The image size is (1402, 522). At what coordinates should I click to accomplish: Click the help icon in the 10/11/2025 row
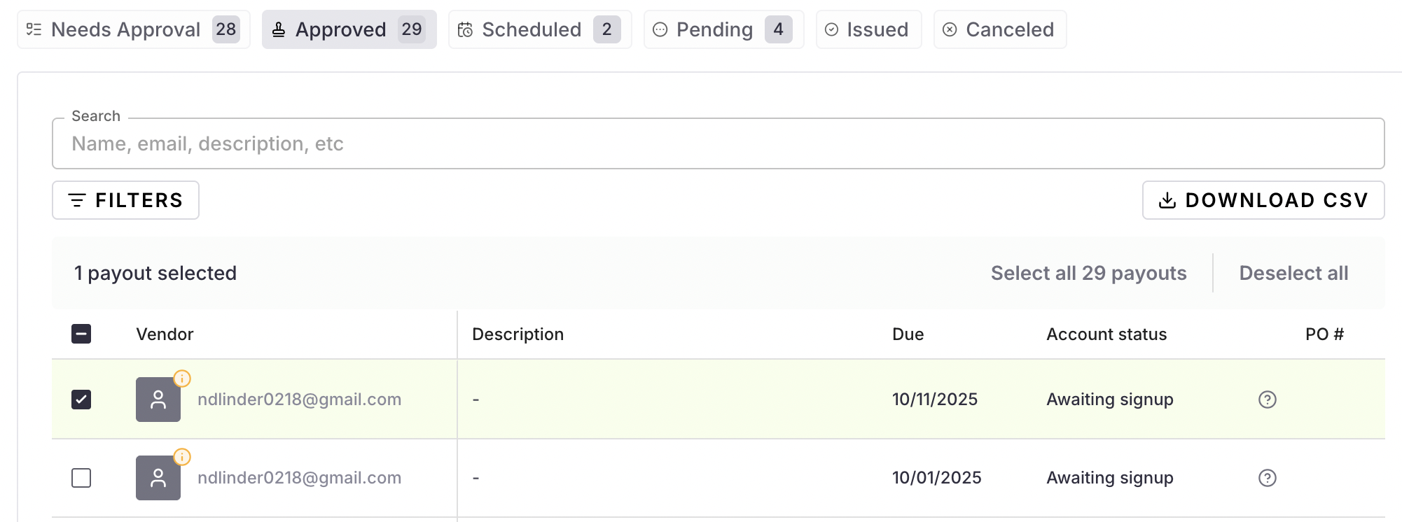pos(1268,400)
